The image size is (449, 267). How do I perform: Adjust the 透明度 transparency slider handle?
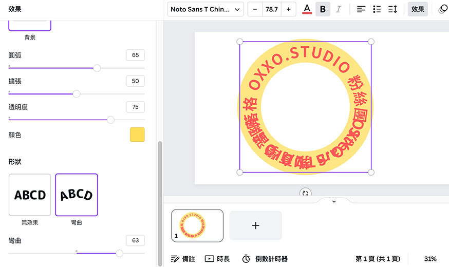(x=110, y=120)
